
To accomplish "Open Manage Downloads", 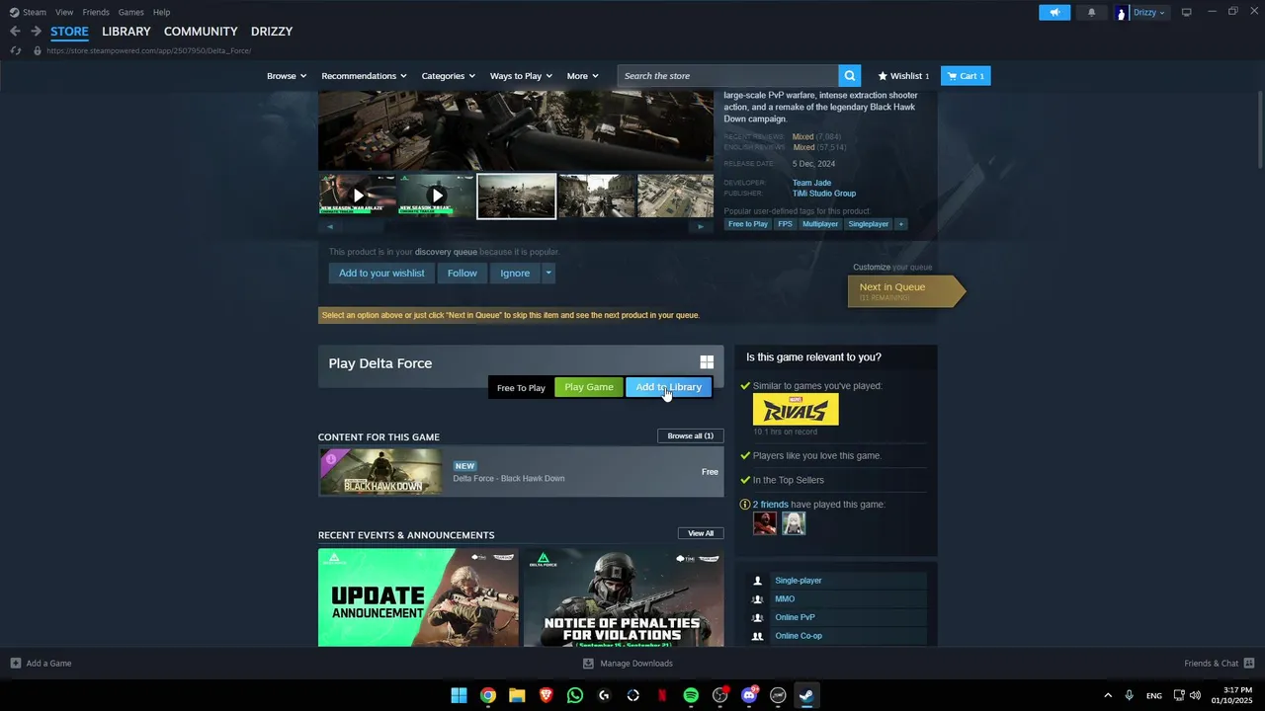I will click(x=628, y=664).
